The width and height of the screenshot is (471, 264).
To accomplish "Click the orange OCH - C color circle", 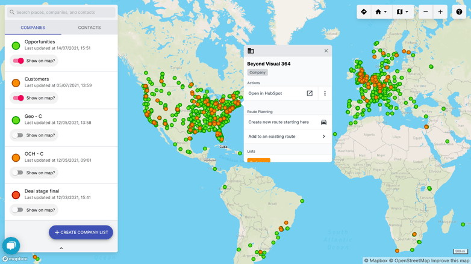I will click(x=16, y=158).
